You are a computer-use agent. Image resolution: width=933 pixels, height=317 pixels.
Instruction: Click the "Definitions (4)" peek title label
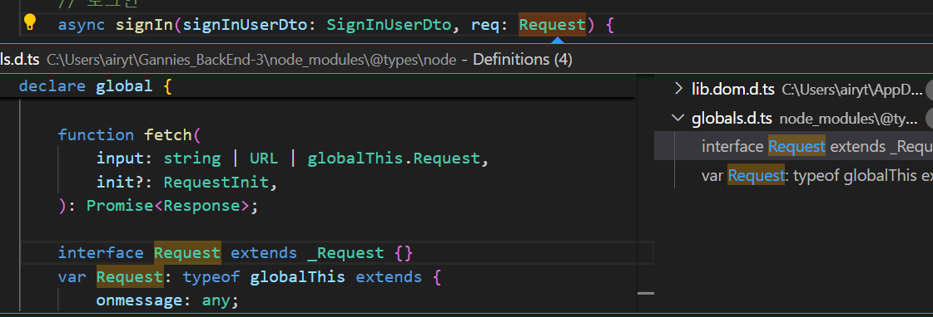523,60
